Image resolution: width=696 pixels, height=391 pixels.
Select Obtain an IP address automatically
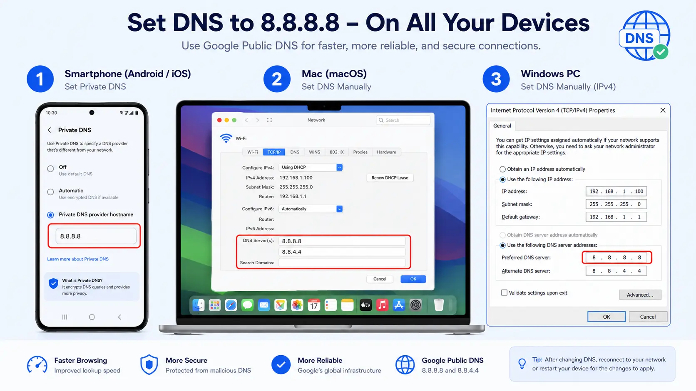(502, 169)
